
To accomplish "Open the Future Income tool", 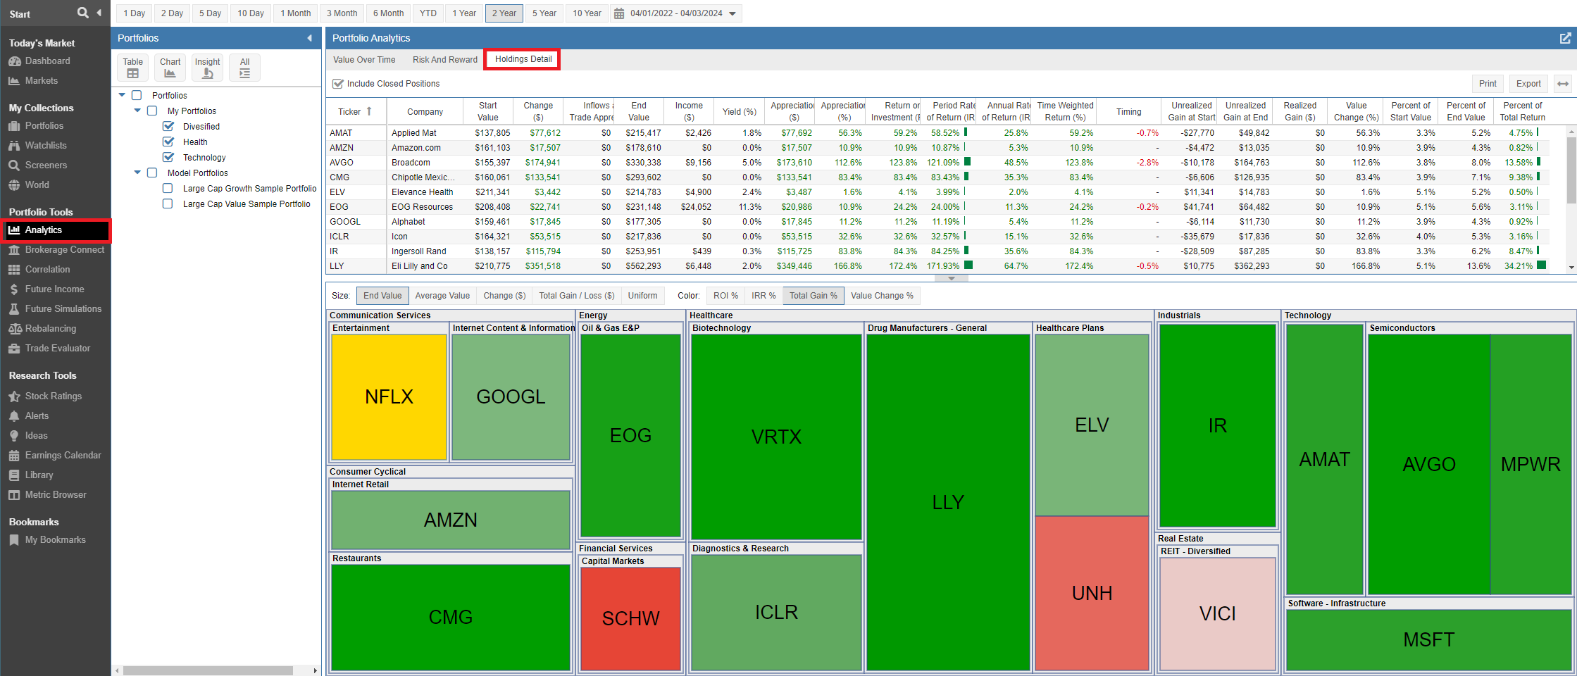I will 54,289.
